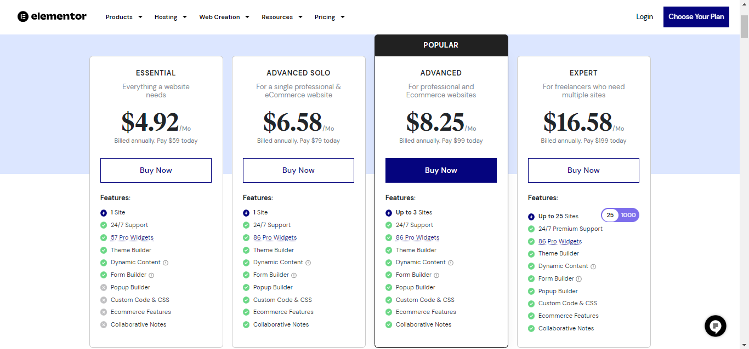Click info icon beside Advanced Solo Form Builder

[294, 275]
